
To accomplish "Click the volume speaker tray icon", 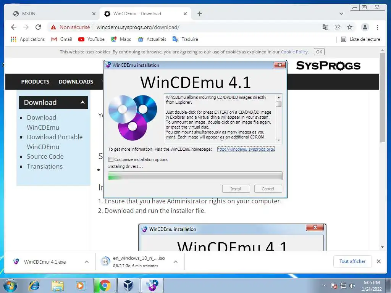I will pyautogui.click(x=352, y=286).
